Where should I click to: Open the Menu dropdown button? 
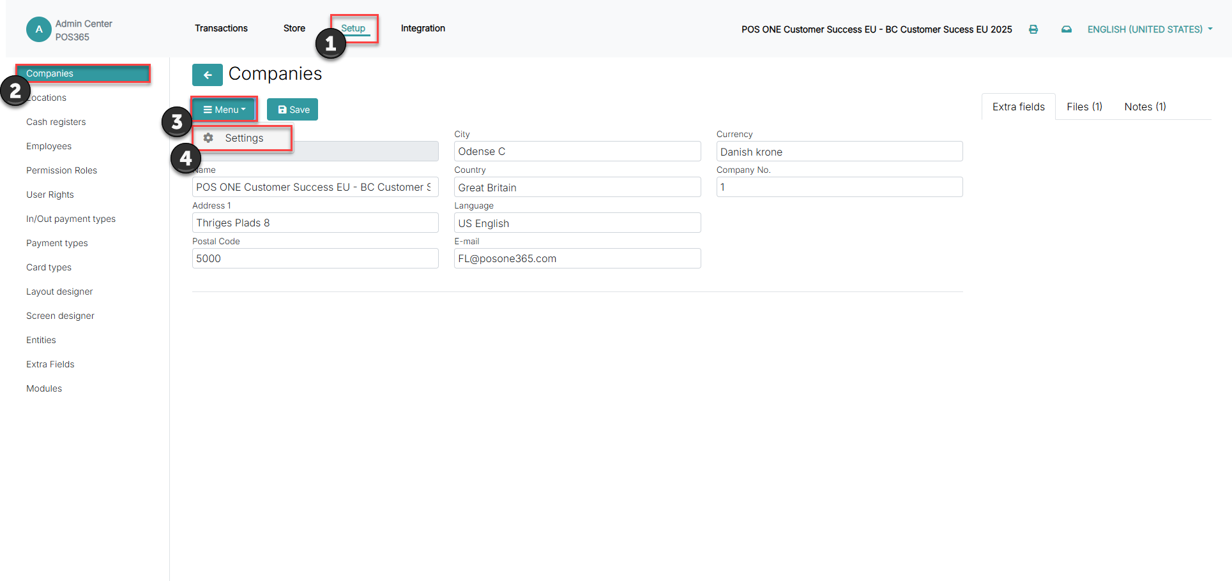224,110
